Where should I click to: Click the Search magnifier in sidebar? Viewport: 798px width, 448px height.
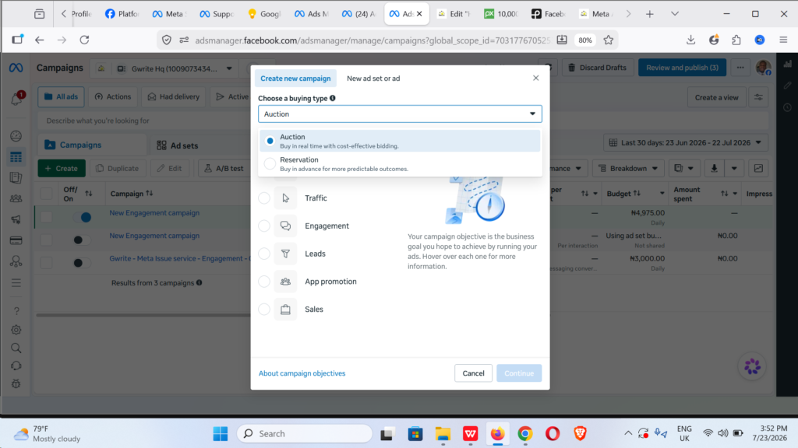click(x=16, y=348)
